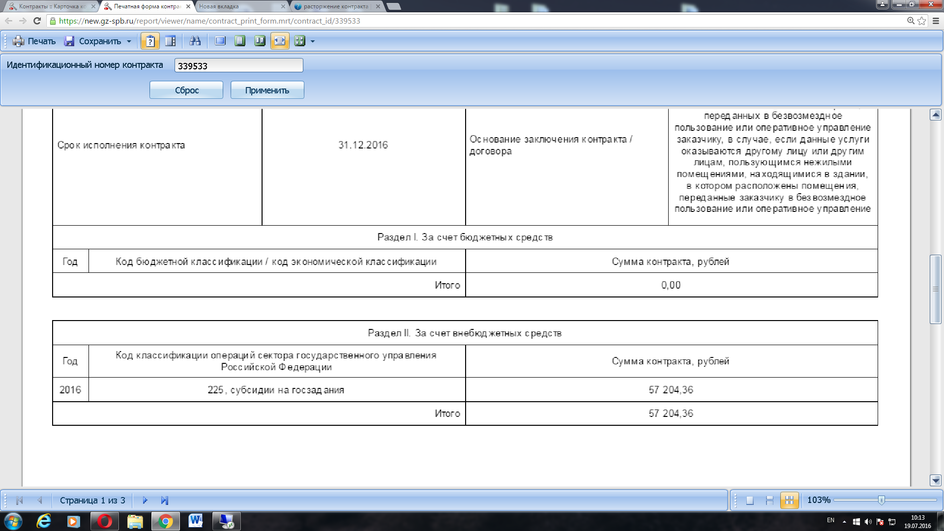Expand the multi-page layout dropdown arrow
The height and width of the screenshot is (531, 944).
[313, 41]
